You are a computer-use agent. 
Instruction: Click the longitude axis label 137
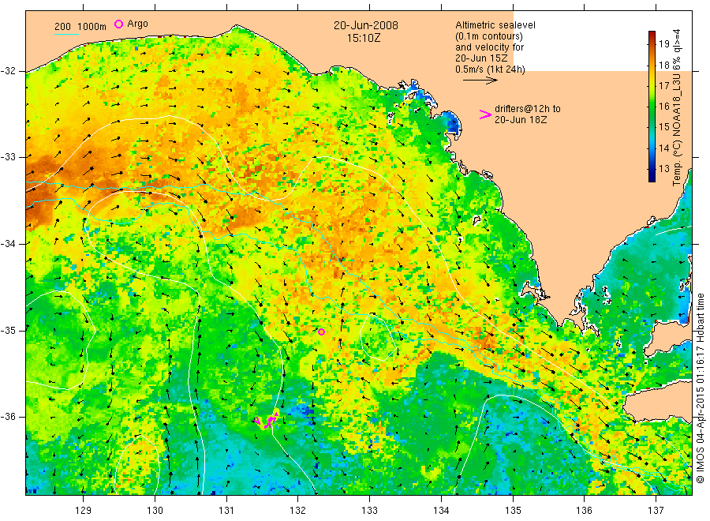pyautogui.click(x=656, y=510)
